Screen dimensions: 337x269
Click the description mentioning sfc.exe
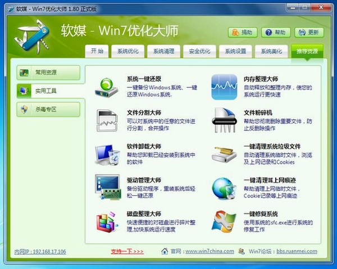click(278, 226)
